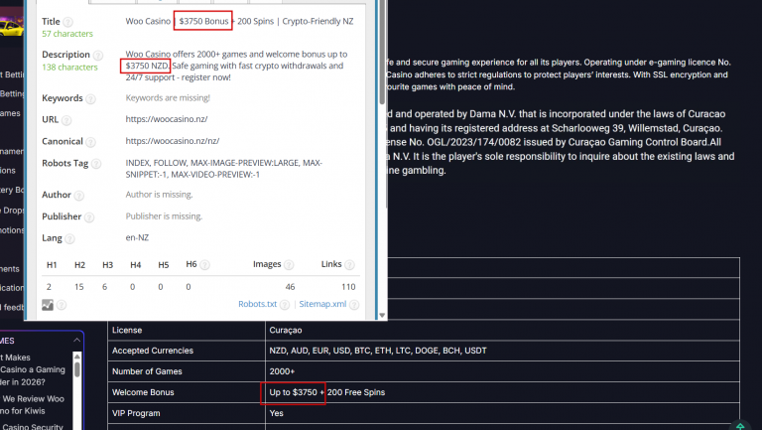
Task: Click the '138 characters' description count
Action: (69, 68)
